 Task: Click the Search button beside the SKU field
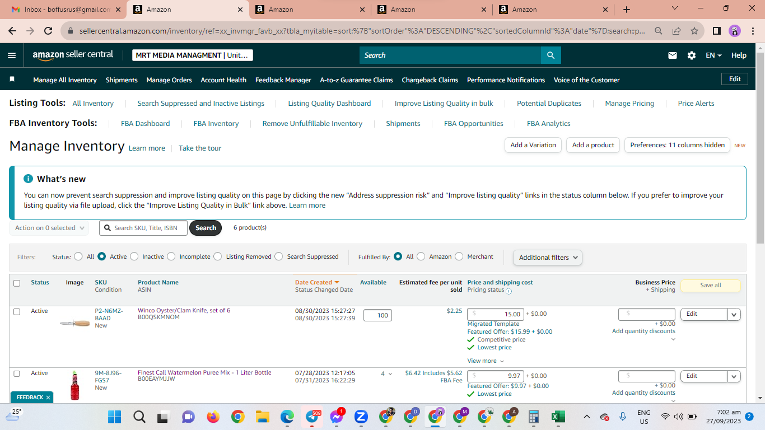point(206,228)
